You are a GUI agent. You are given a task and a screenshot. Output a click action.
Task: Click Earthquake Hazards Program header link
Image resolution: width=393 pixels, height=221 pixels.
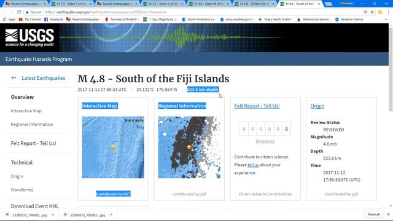point(39,60)
